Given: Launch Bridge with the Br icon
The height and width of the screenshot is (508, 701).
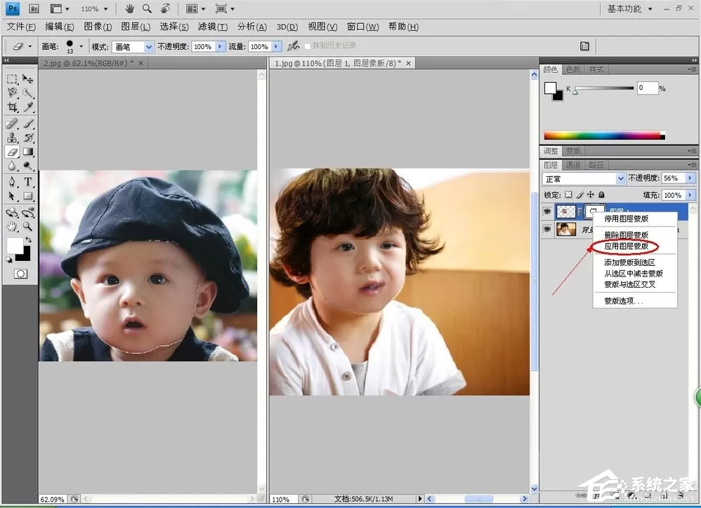Looking at the screenshot, I should (x=34, y=8).
